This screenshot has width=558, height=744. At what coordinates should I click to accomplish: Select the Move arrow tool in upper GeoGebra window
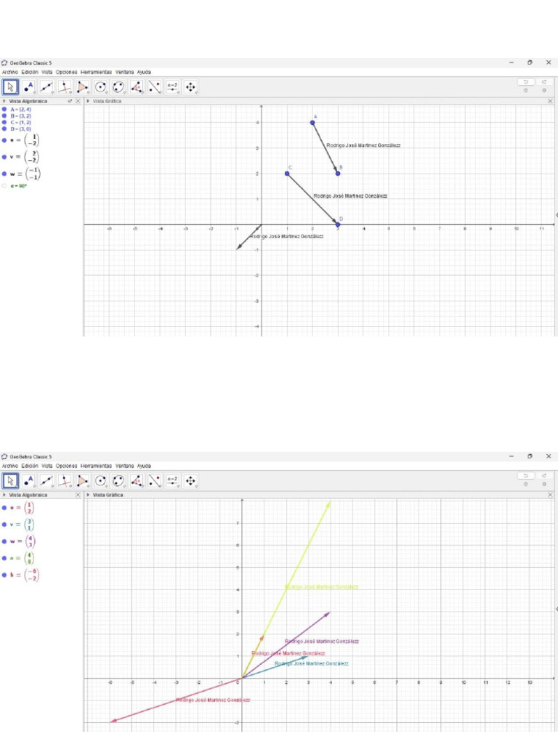[x=10, y=87]
